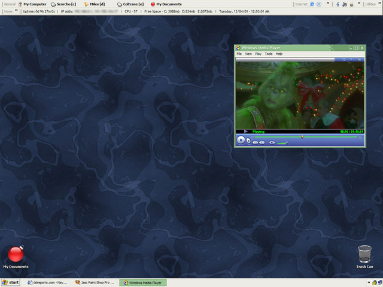Open the Coltrane [e] drive shortcut
Image resolution: width=383 pixels, height=287 pixels.
(x=130, y=4)
